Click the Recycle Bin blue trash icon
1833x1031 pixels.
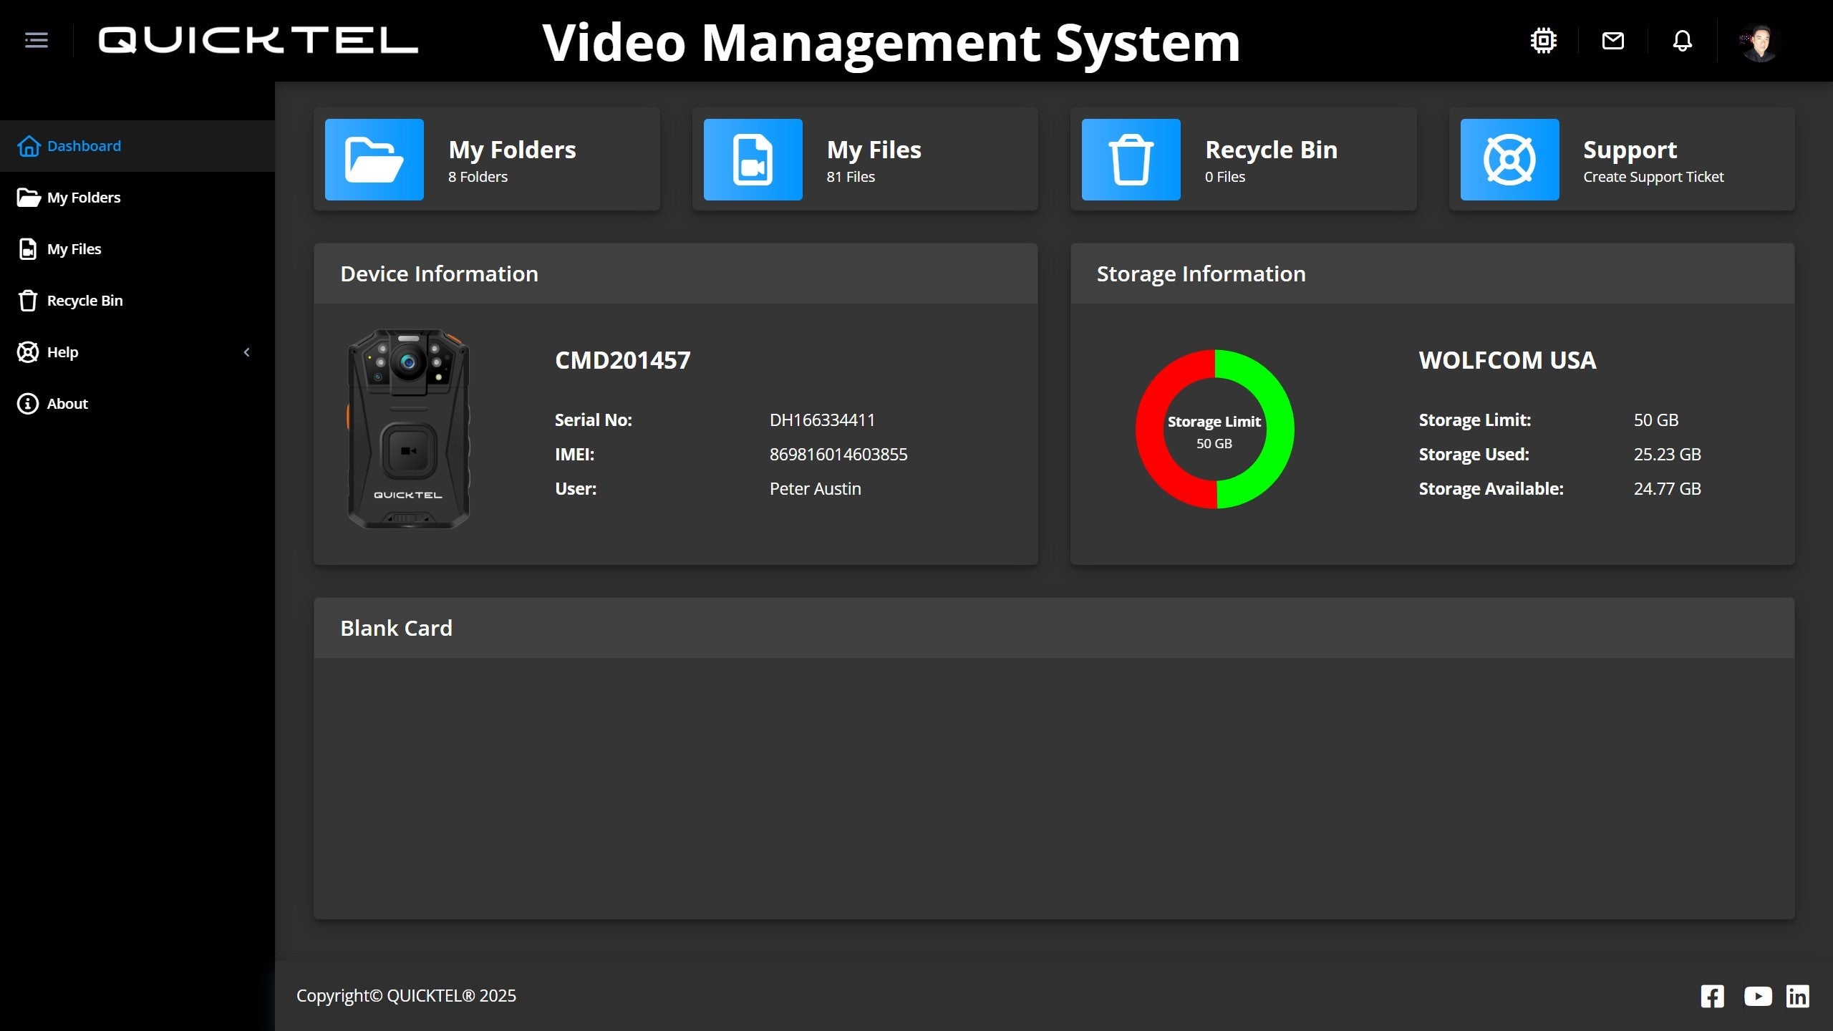[1131, 160]
